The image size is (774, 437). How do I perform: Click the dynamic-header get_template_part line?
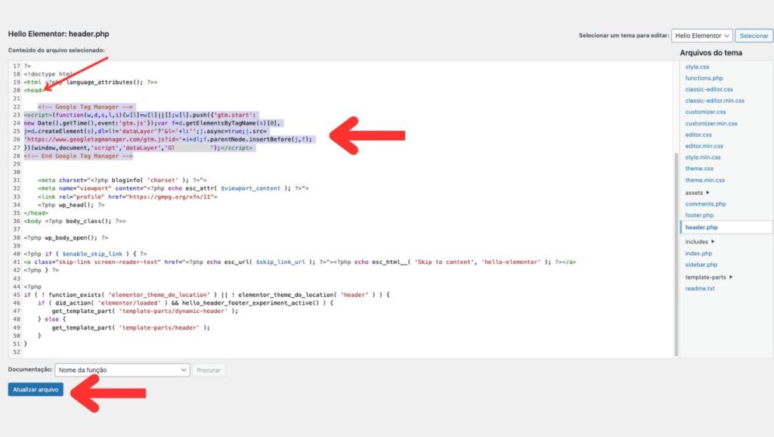pos(144,311)
